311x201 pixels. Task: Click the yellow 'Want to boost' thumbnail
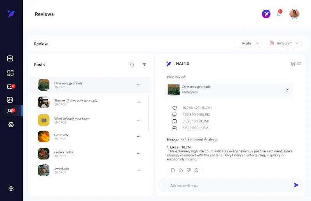point(44,120)
